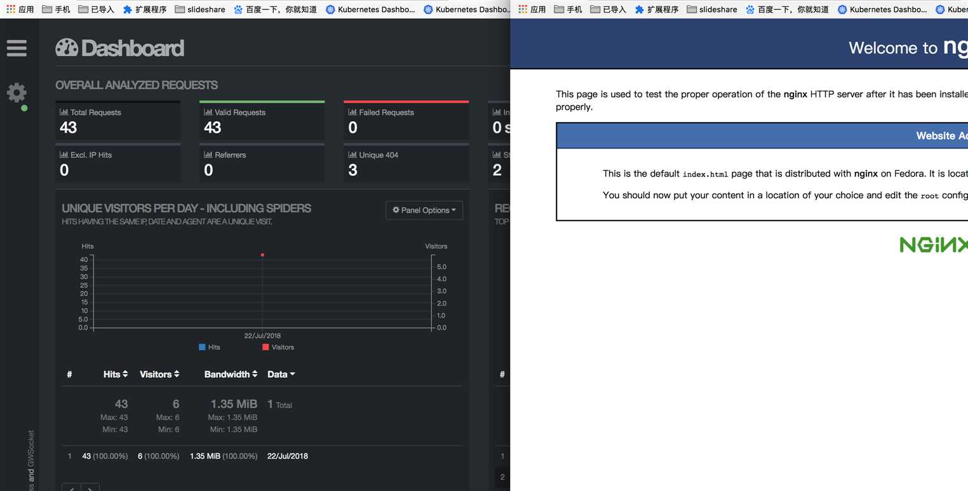Image resolution: width=968 pixels, height=491 pixels.
Task: Open the Data column sort dropdown
Action: (281, 374)
